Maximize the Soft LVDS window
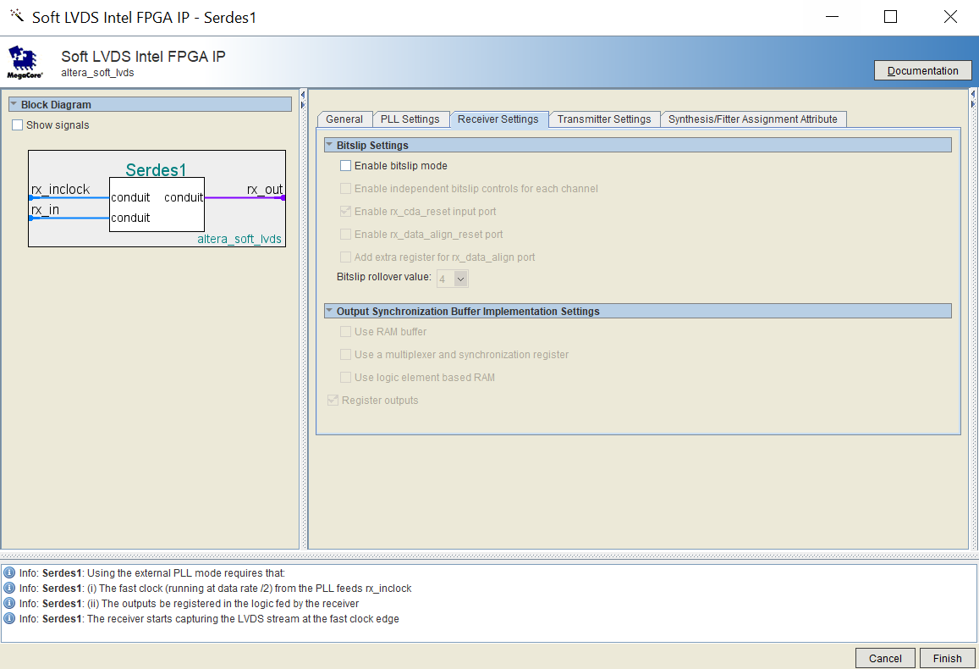979x669 pixels. pyautogui.click(x=891, y=17)
